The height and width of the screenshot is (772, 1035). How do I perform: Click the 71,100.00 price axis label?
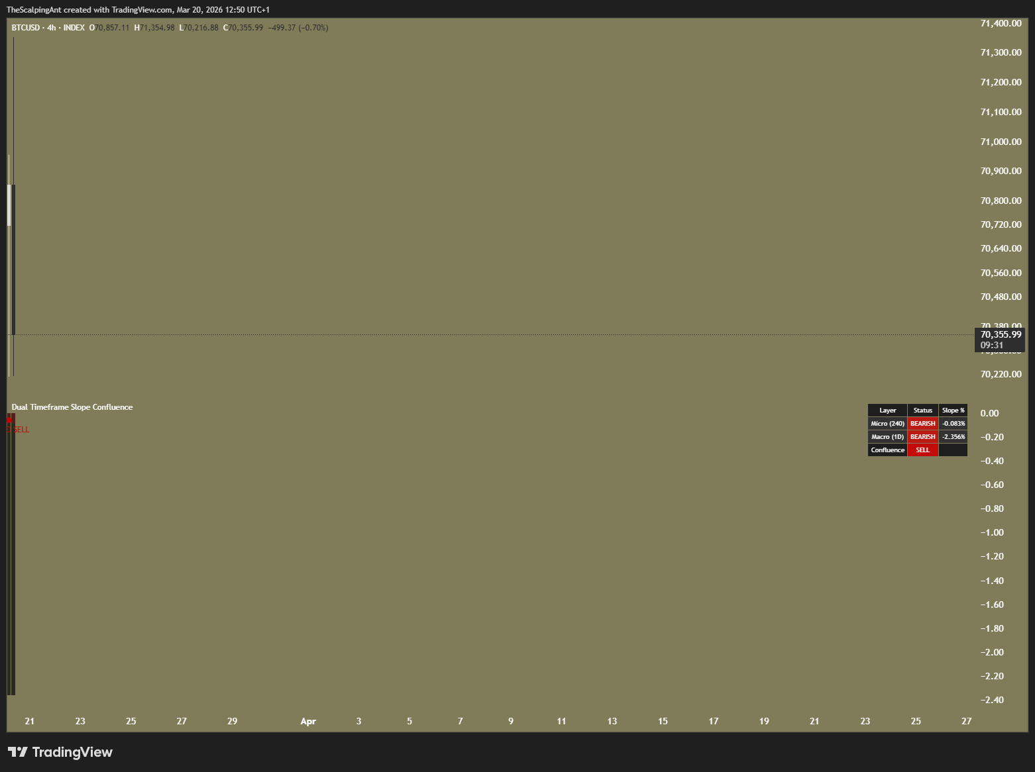click(1001, 112)
